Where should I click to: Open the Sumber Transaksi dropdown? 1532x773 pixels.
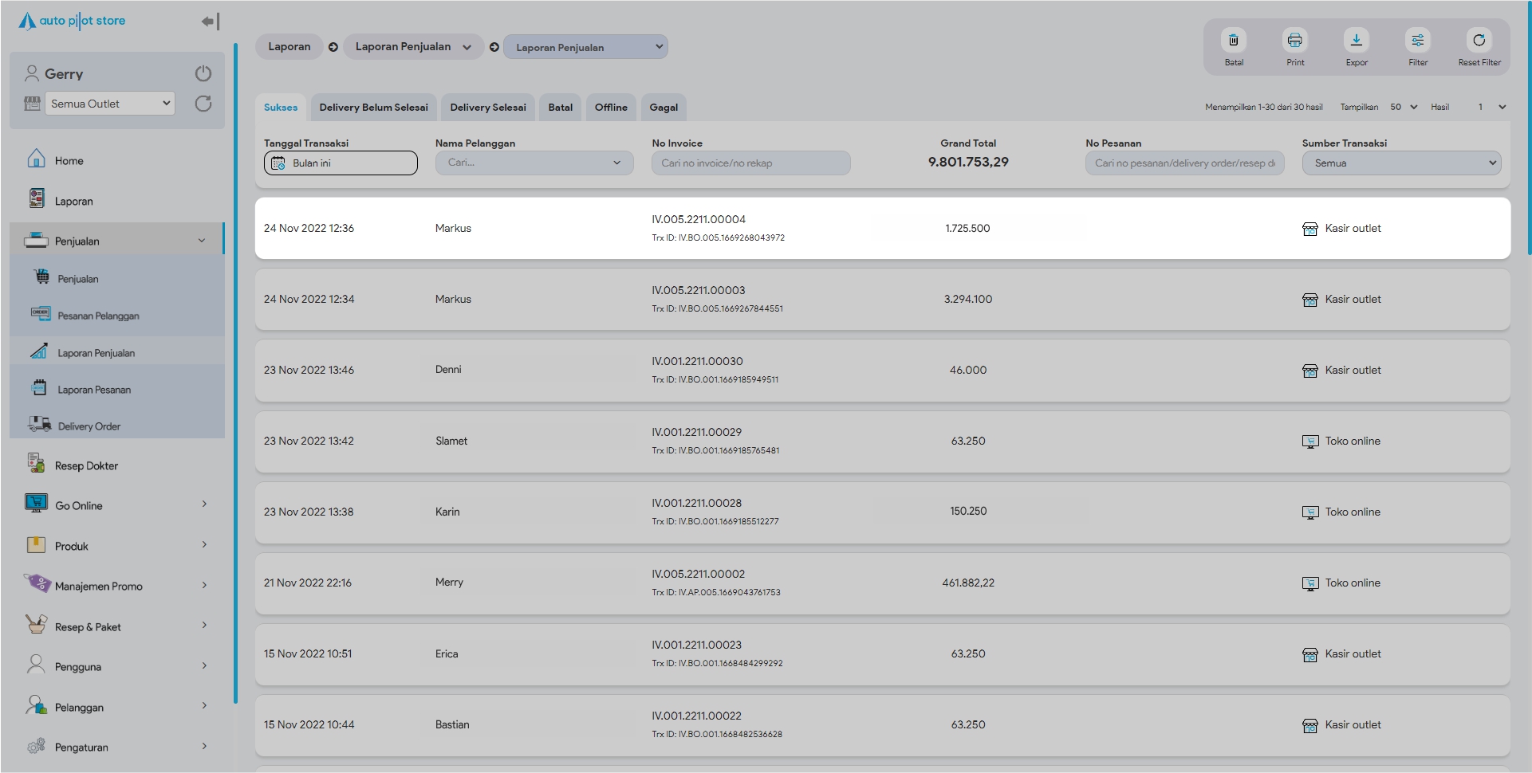[1401, 163]
